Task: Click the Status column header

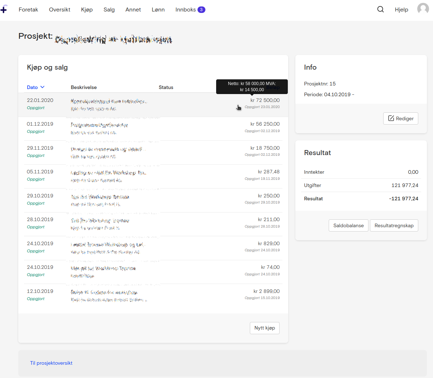Action: point(166,87)
